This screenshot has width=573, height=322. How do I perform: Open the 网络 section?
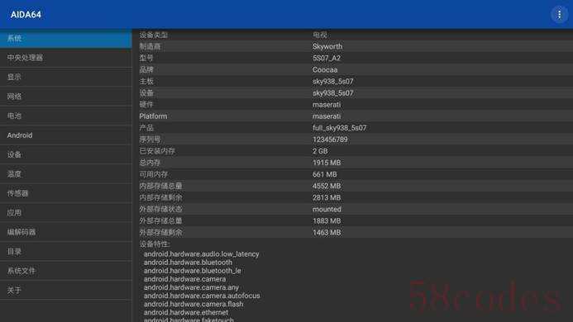pyautogui.click(x=66, y=97)
